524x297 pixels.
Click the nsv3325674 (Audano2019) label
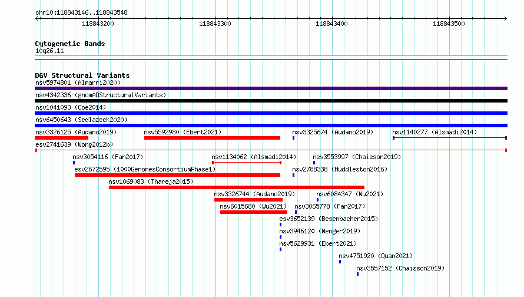[333, 132]
